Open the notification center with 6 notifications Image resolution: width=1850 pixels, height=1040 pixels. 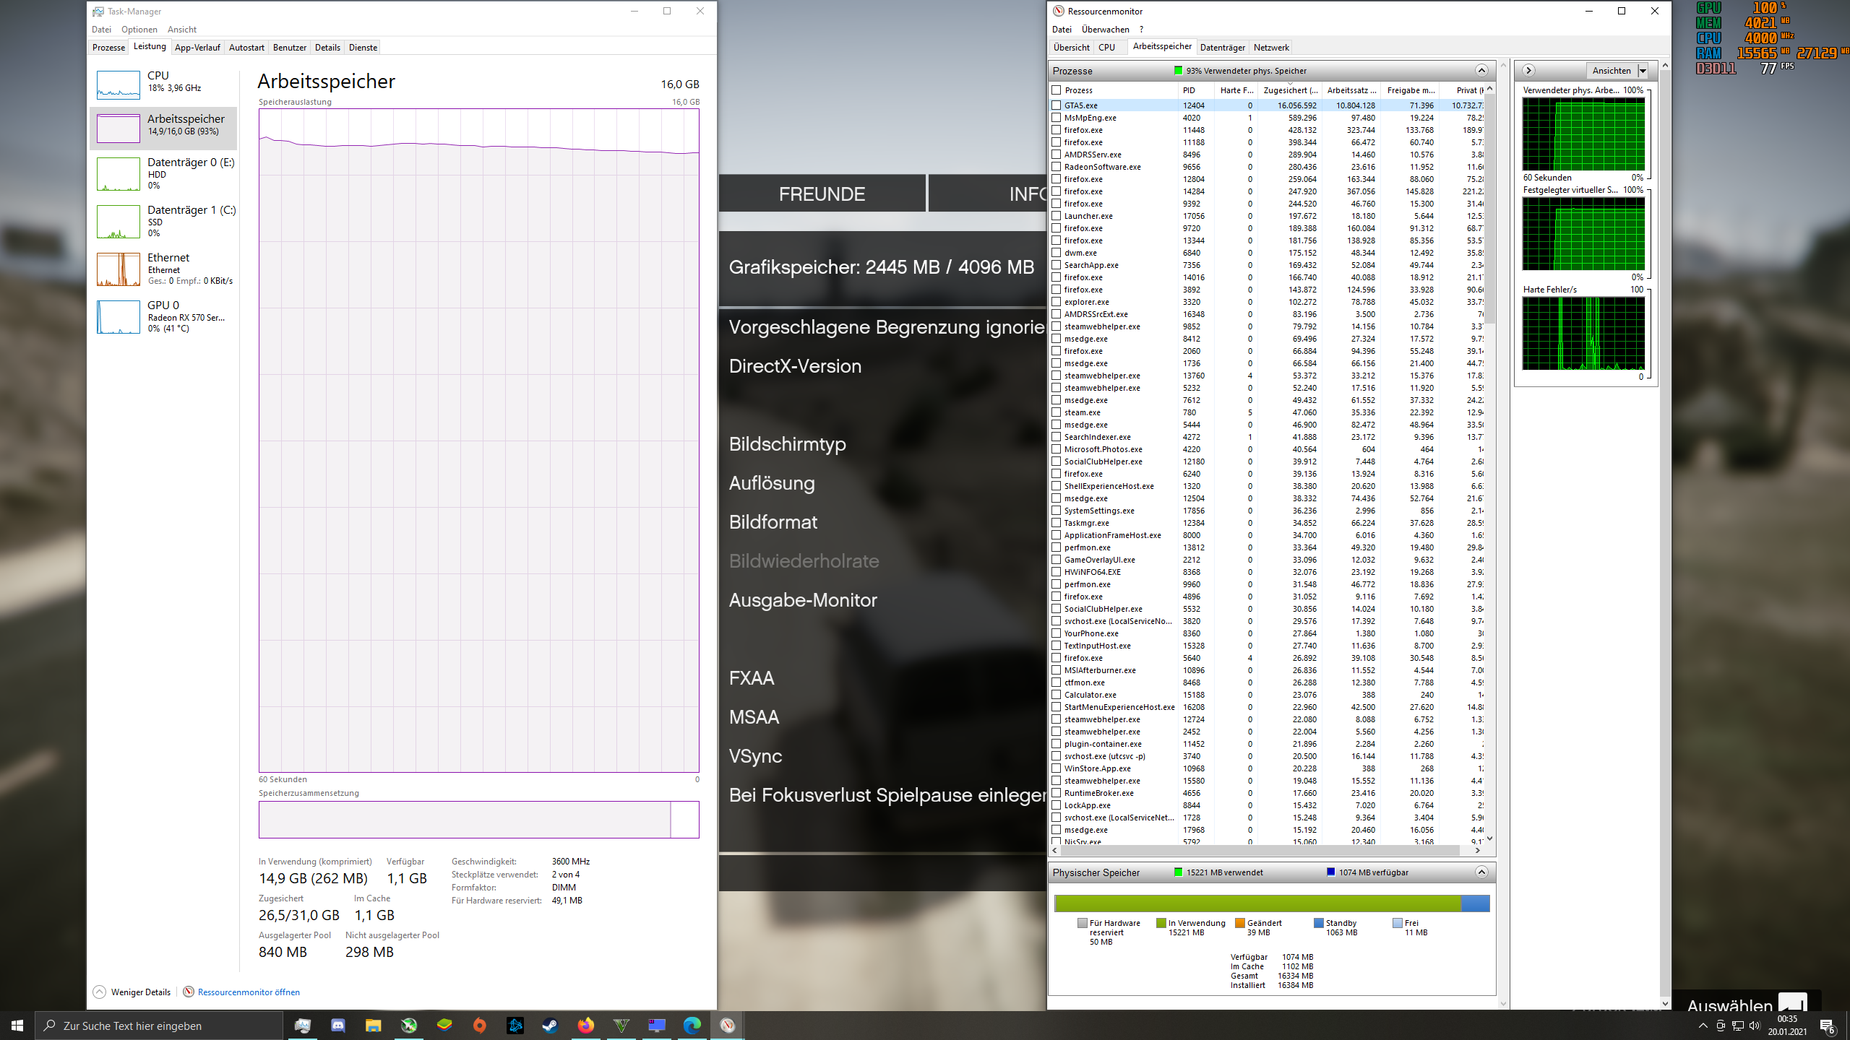click(1828, 1026)
